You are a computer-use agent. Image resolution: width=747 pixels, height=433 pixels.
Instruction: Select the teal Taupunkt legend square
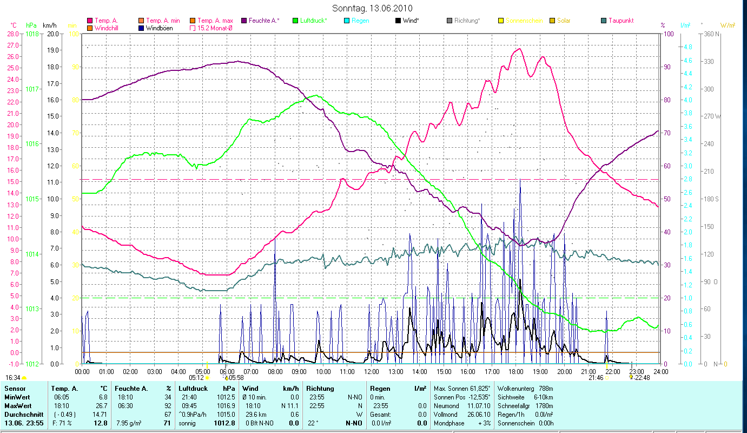604,21
